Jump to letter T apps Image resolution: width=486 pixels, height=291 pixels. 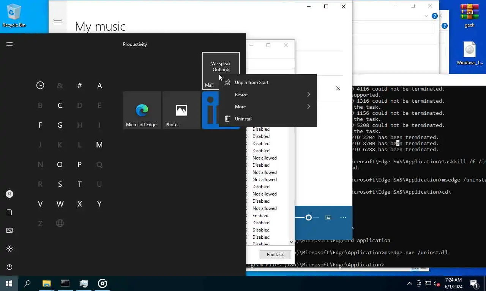point(80,184)
